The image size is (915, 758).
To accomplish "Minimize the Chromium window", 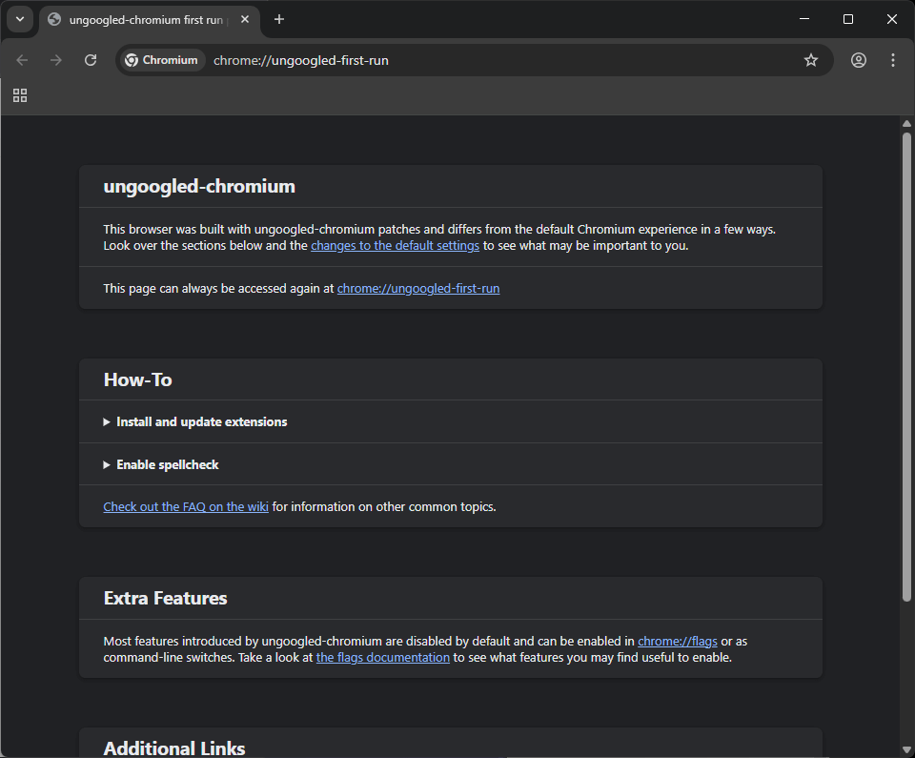I will point(804,19).
